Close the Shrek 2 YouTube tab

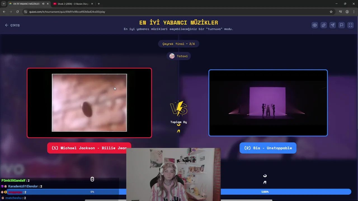(92, 4)
